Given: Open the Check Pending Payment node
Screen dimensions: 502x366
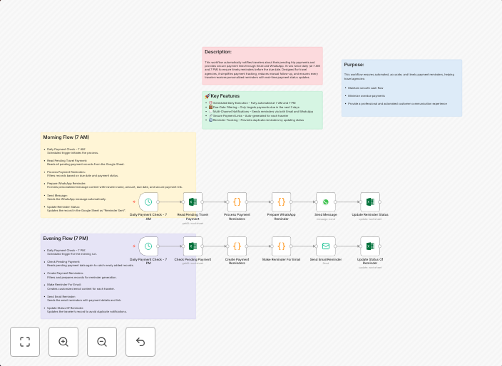Looking at the screenshot, I should [193, 246].
